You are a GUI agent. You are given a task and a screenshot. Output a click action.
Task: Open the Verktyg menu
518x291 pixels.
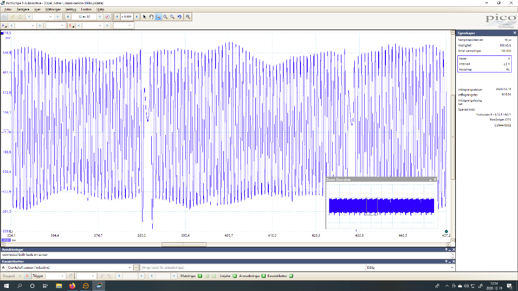click(x=70, y=9)
